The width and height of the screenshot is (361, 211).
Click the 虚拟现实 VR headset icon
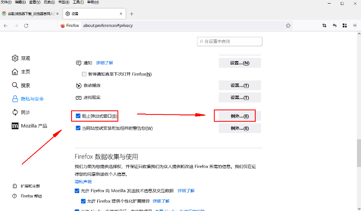click(x=78, y=98)
